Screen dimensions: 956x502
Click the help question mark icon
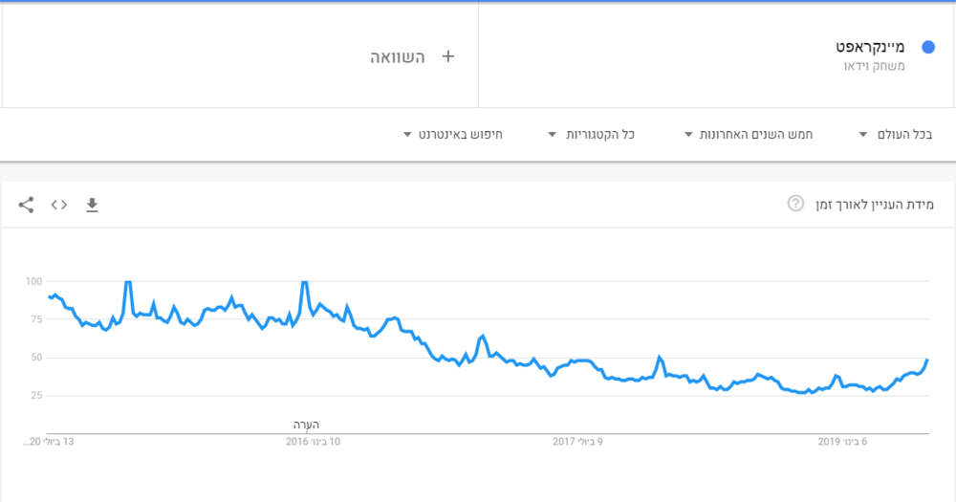795,204
